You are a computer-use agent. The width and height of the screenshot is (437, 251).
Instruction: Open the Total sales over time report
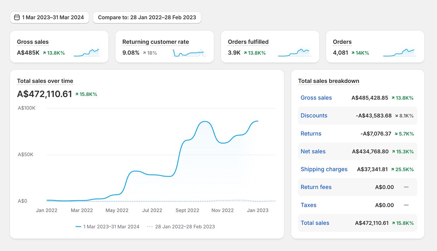45,81
